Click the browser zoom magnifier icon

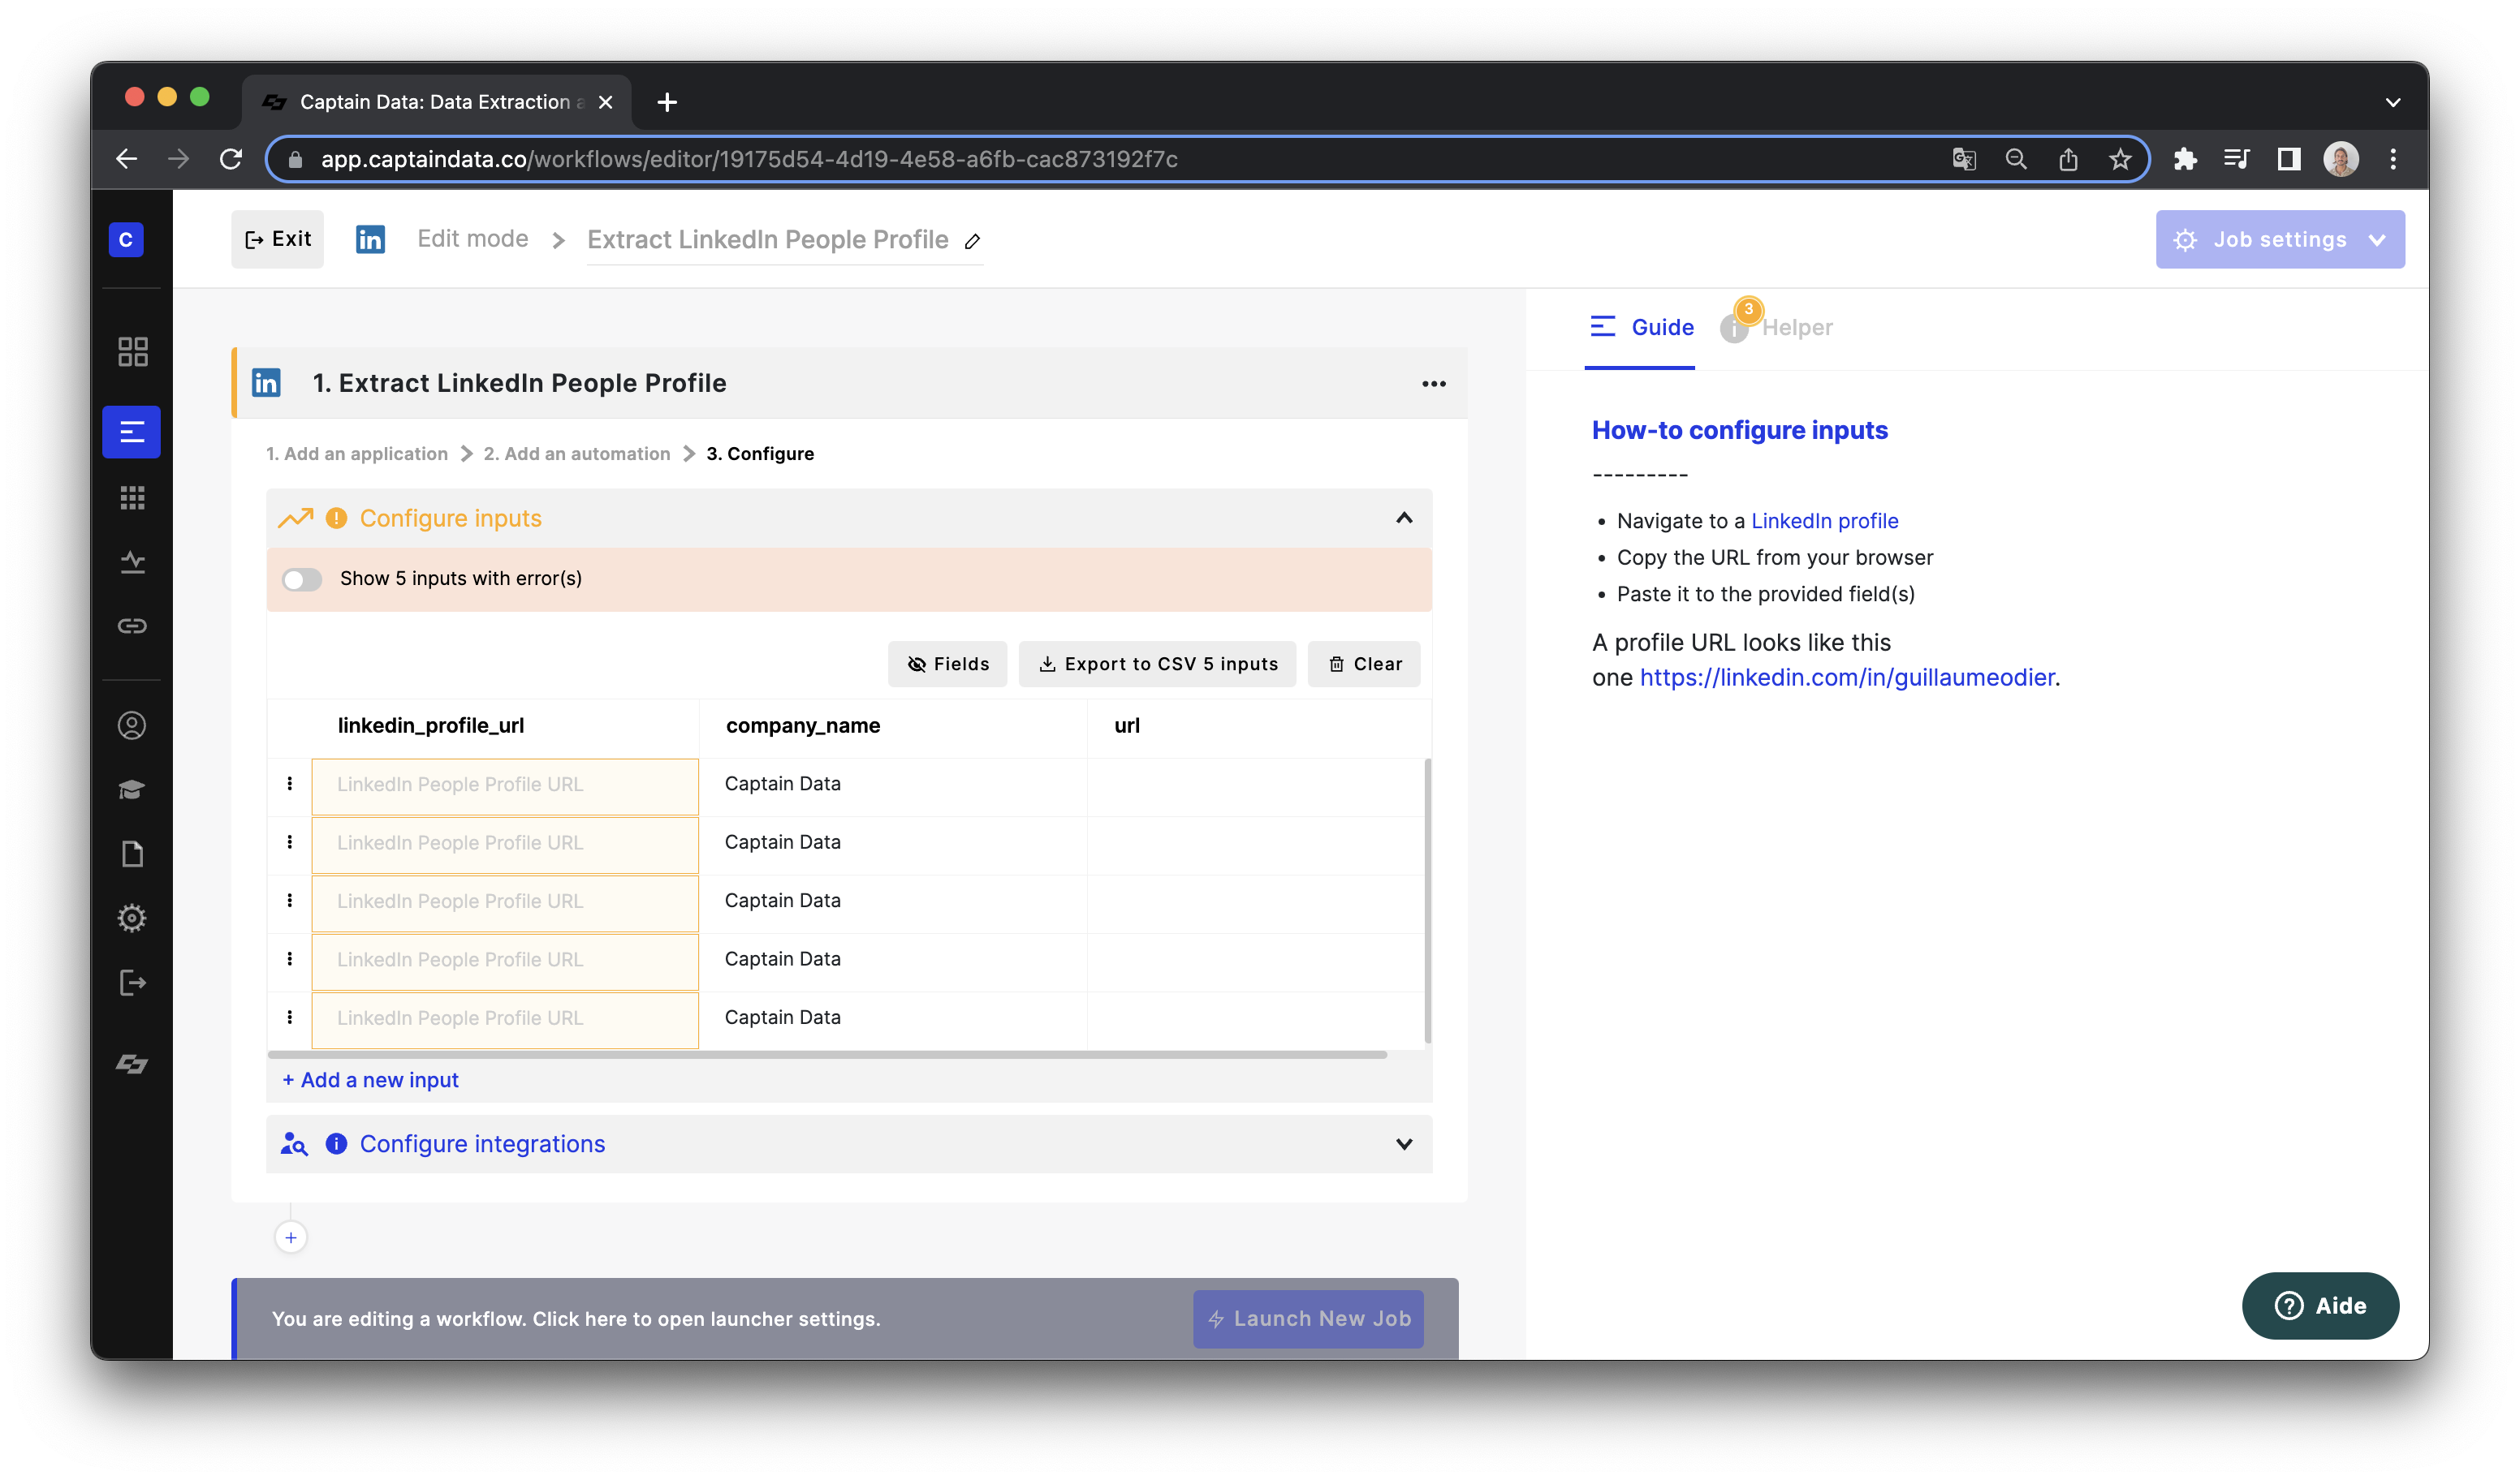click(2016, 159)
